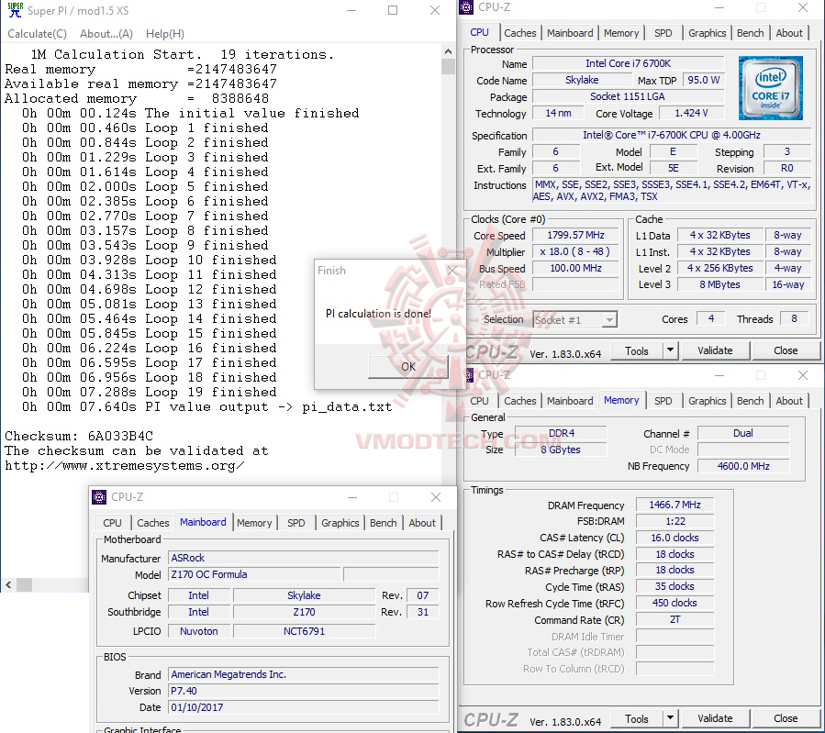Click Tools button in Memory CPU-Z window
Viewport: 825px width, 733px height.
[x=637, y=719]
